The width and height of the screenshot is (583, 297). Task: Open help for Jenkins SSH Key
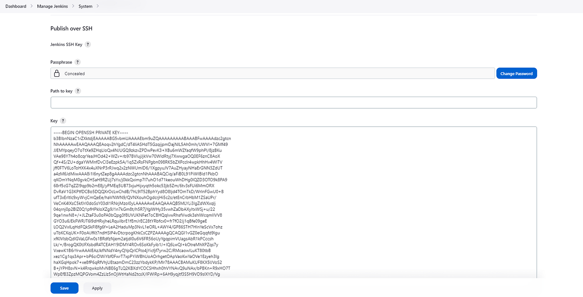pyautogui.click(x=88, y=45)
